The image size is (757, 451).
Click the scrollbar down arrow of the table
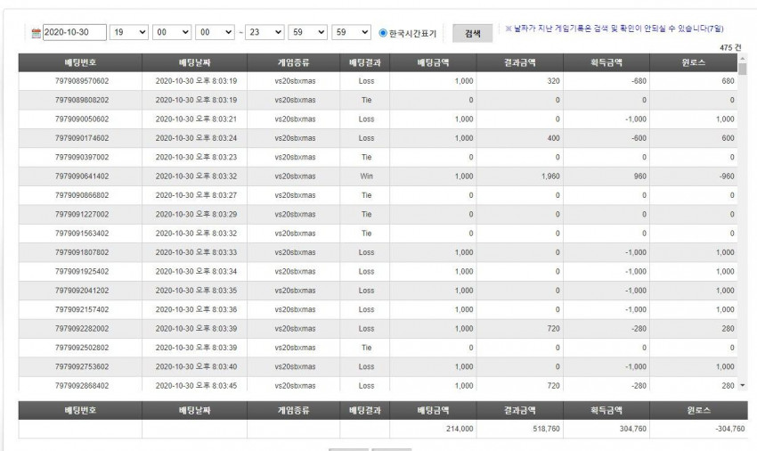click(742, 385)
